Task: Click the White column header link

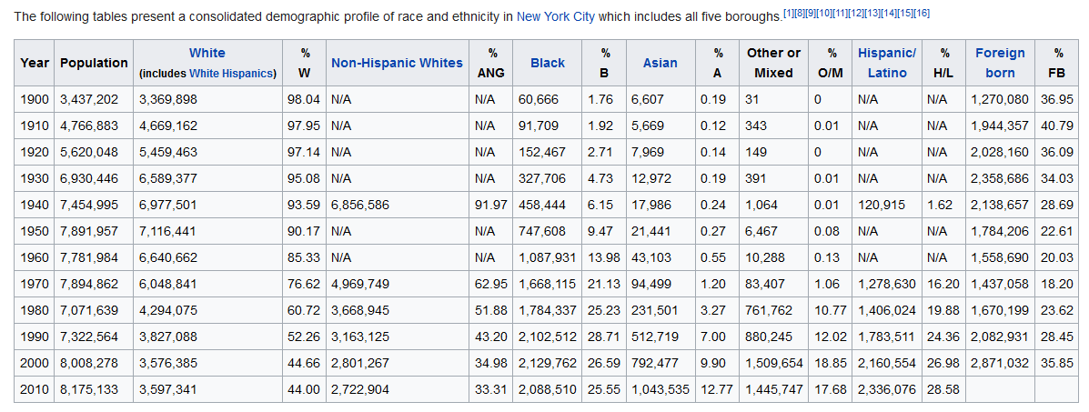Action: (x=207, y=53)
